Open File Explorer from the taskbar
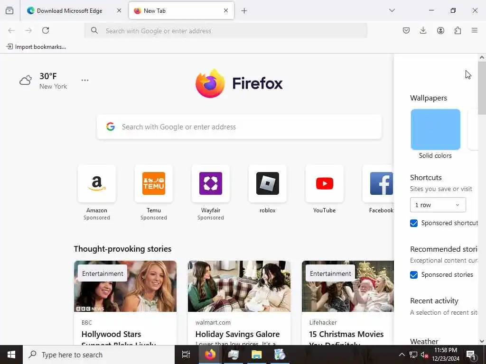 (256, 355)
